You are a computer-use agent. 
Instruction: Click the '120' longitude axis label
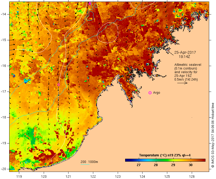click(44, 176)
